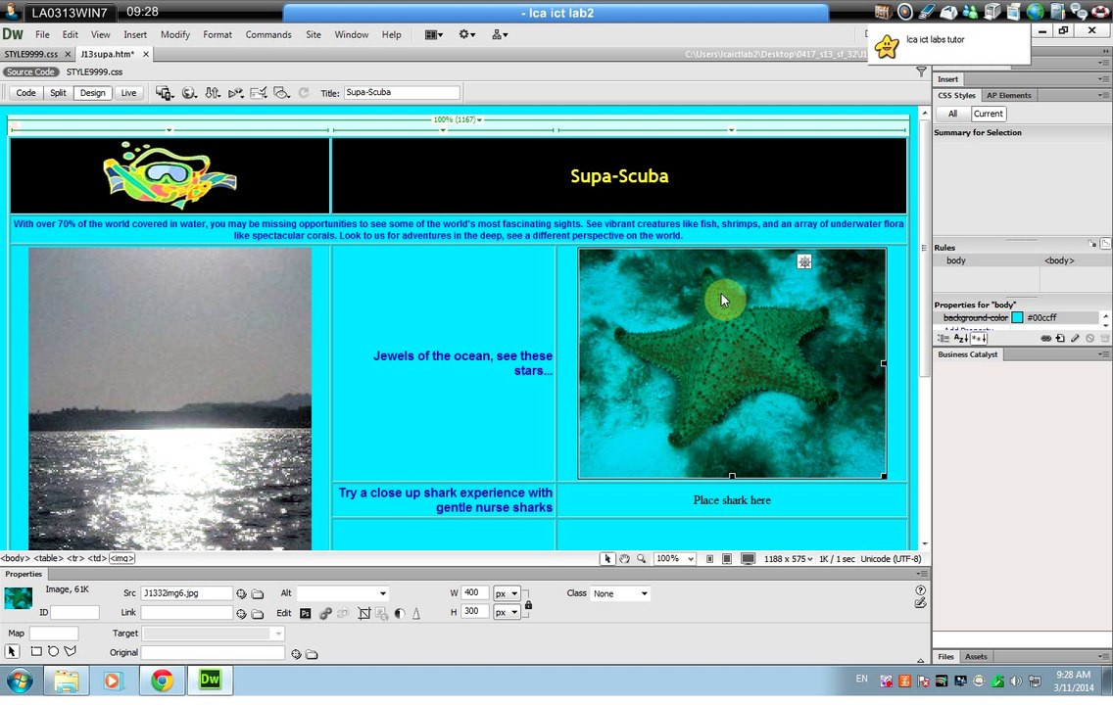
Task: Click the background-color swatch
Action: (x=1017, y=317)
